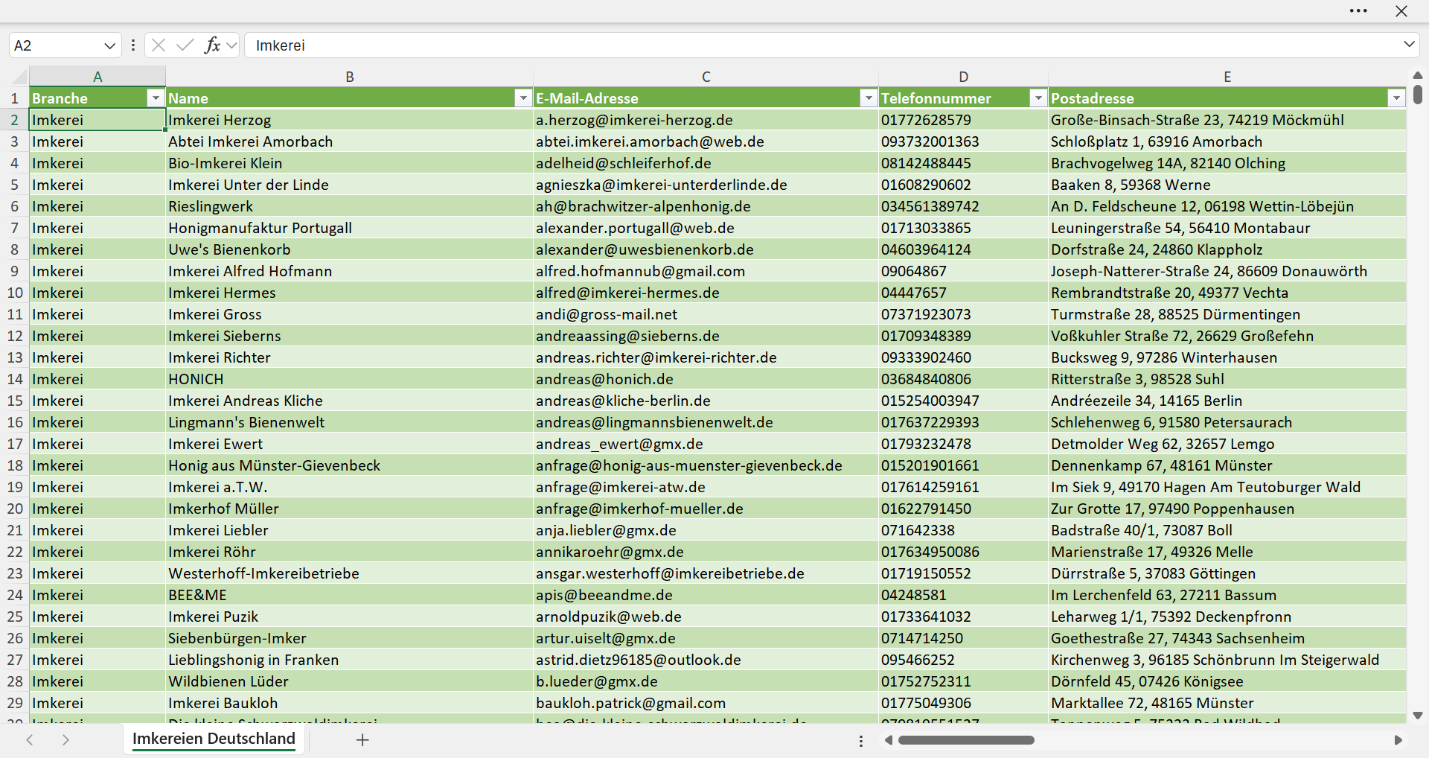Open the Name column filter dropdown

522,98
